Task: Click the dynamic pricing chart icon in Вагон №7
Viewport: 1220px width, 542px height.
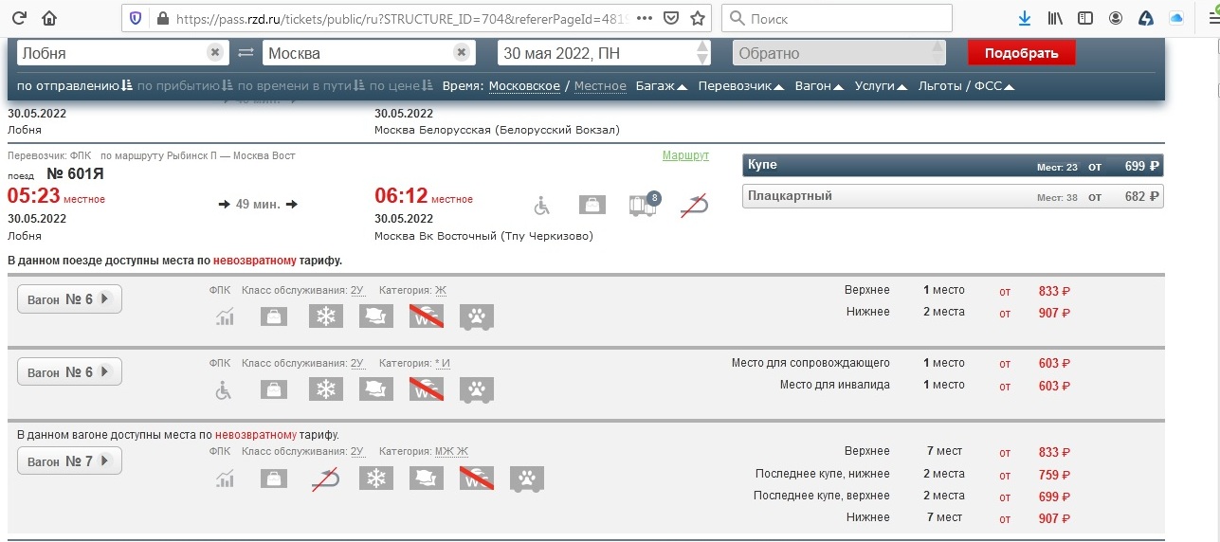Action: pos(225,479)
